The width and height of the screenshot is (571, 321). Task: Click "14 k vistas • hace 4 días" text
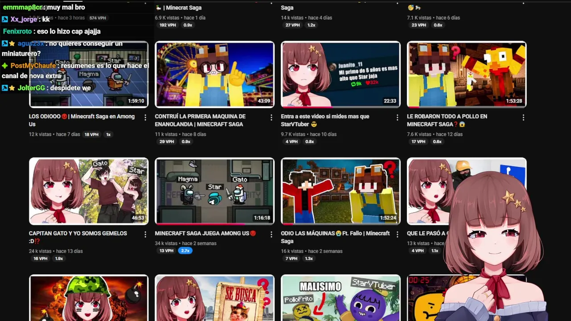[x=306, y=18]
